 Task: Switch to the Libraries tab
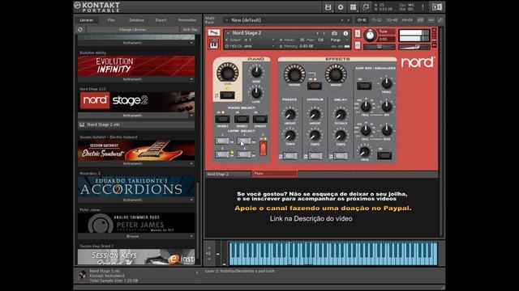[87, 20]
